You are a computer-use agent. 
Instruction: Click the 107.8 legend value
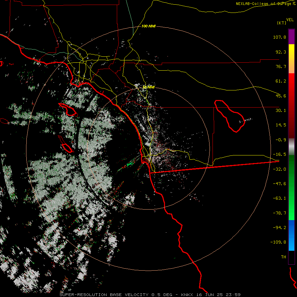(280, 37)
